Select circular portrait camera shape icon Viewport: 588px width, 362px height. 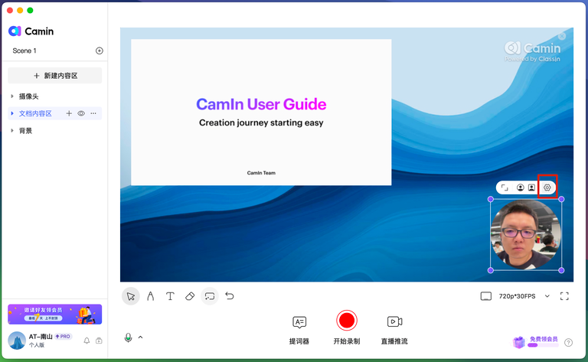pos(520,188)
